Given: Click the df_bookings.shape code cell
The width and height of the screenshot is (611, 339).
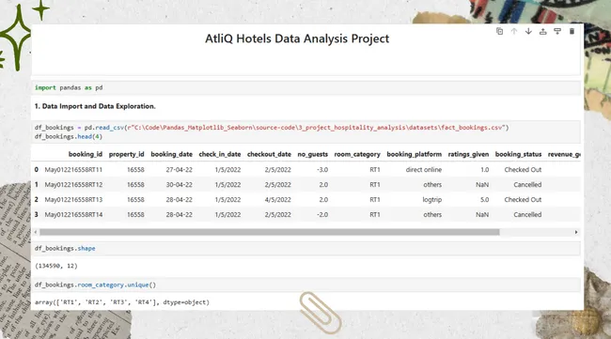Looking at the screenshot, I should click(x=305, y=248).
